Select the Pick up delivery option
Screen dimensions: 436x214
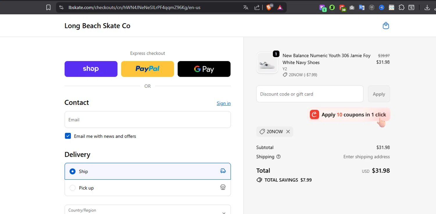148,188
